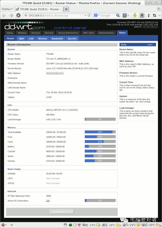Image resolution: width=162 pixels, height=228 pixels.
Task: Close the add-on bar with X
Action: click(12, 225)
